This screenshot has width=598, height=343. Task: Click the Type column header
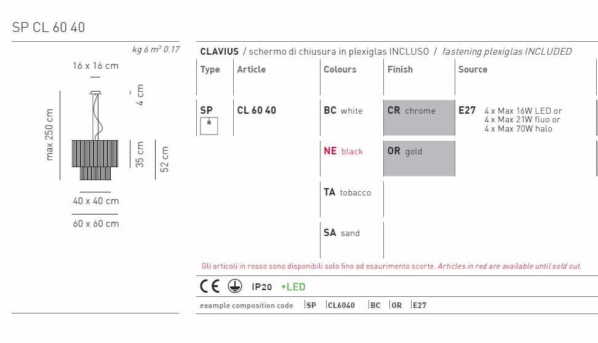(210, 69)
